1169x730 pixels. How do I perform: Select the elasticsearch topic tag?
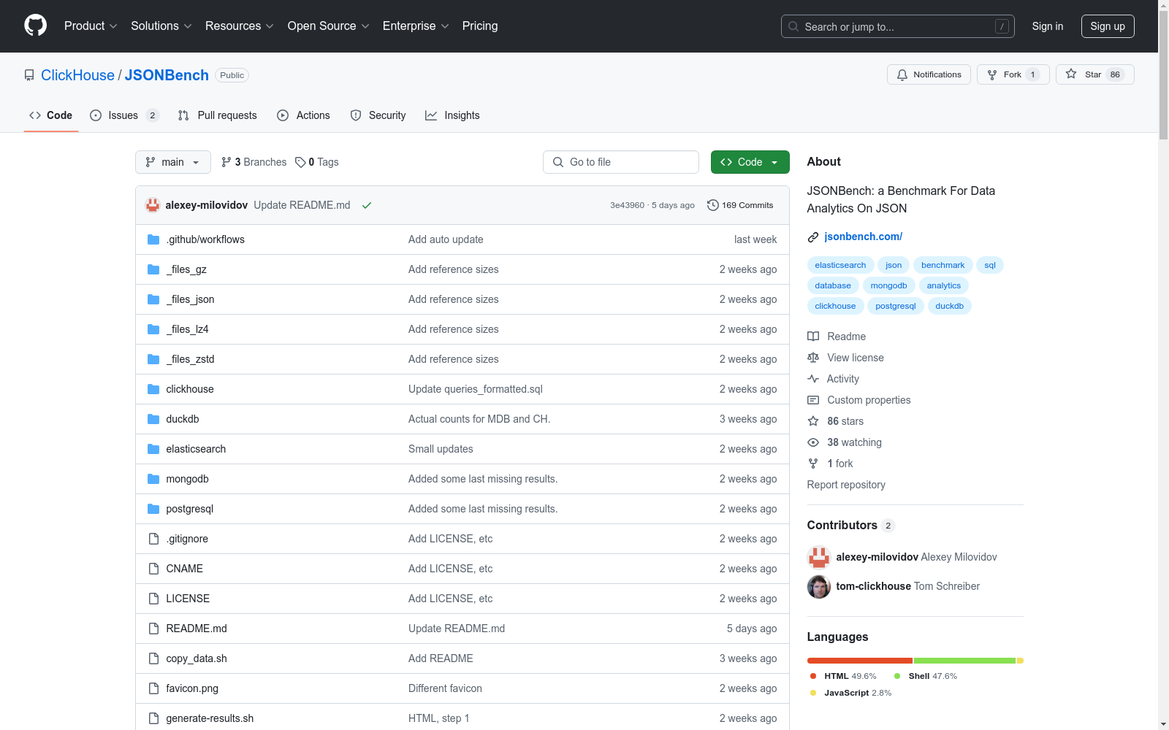840,265
